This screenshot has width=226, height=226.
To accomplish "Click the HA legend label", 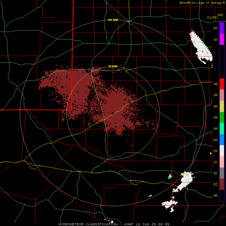I will pos(215,84).
